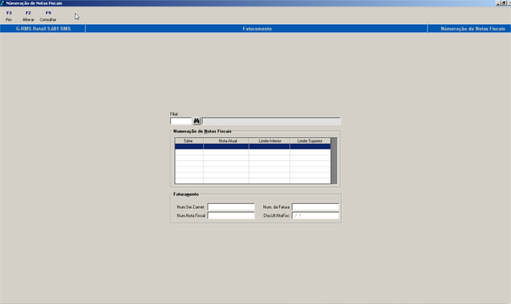
Task: Select the Nota Atual column header
Action: coord(226,141)
